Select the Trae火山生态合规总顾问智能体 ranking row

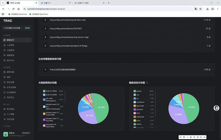click(127, 69)
